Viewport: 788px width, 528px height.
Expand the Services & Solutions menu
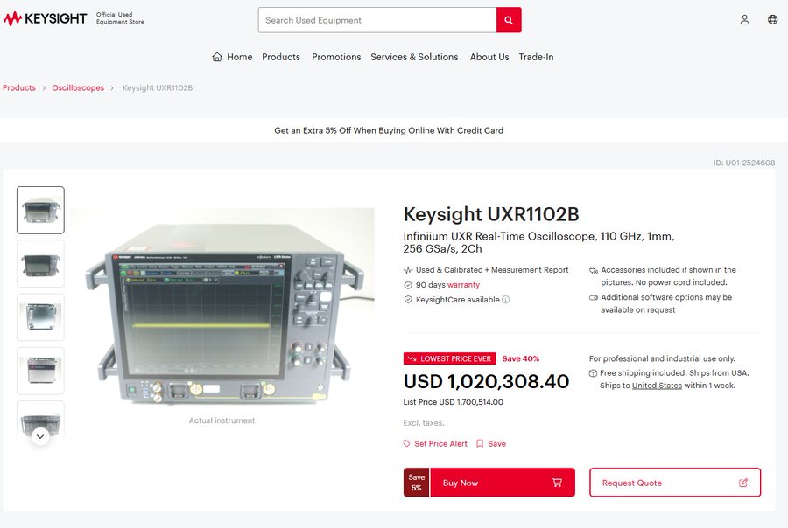[x=414, y=57]
